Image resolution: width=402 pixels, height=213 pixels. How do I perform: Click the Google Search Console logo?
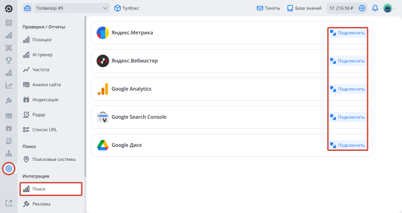(103, 117)
